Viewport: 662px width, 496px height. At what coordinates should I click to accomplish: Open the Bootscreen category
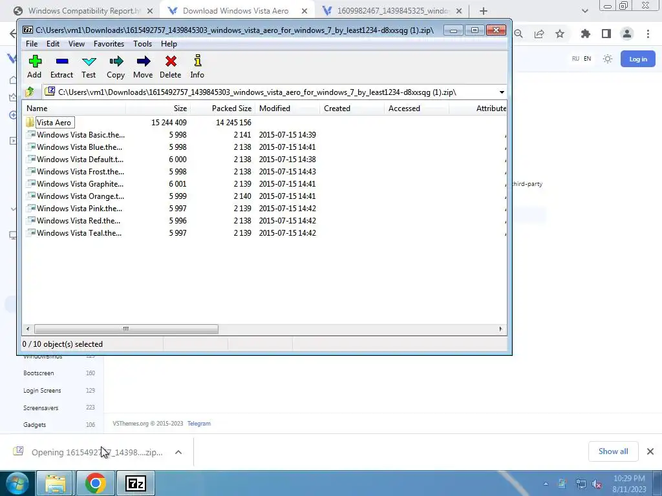point(38,373)
